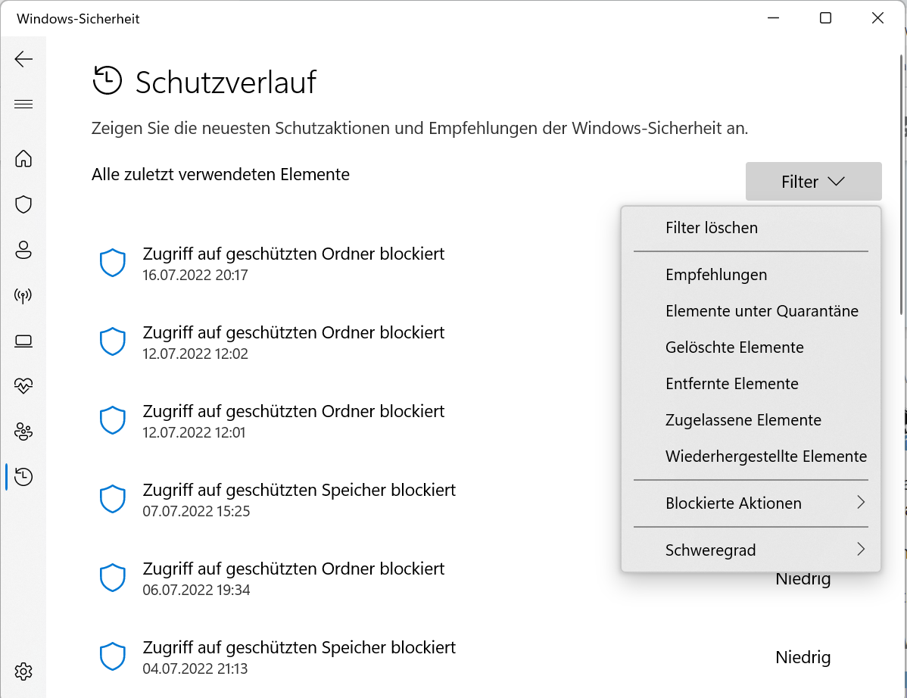This screenshot has height=698, width=907.
Task: Expand the Blockierte Aktionen submenu
Action: [733, 503]
